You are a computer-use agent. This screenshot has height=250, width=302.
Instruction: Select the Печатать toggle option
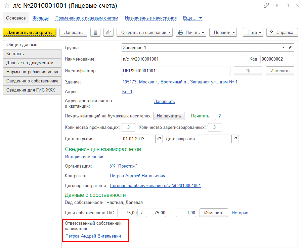tap(200, 116)
